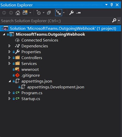Toggle Track Active Item button
The height and width of the screenshot is (137, 122).
pos(58,13)
